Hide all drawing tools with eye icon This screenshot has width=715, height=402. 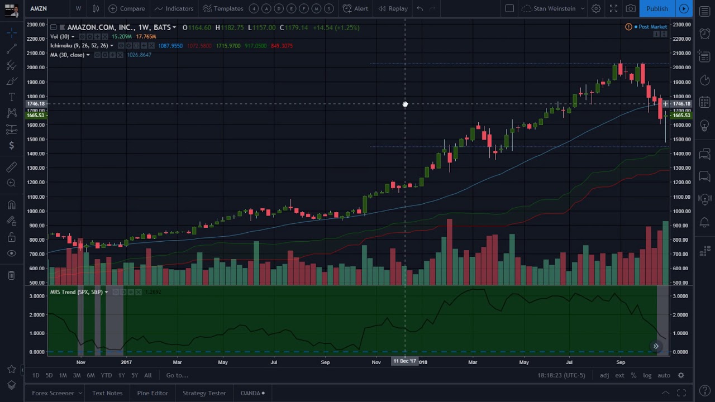point(11,253)
